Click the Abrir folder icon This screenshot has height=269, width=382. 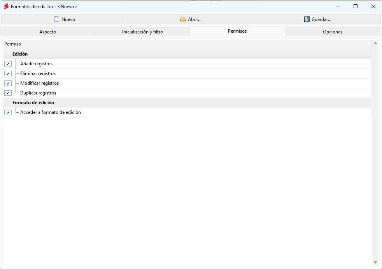(183, 19)
